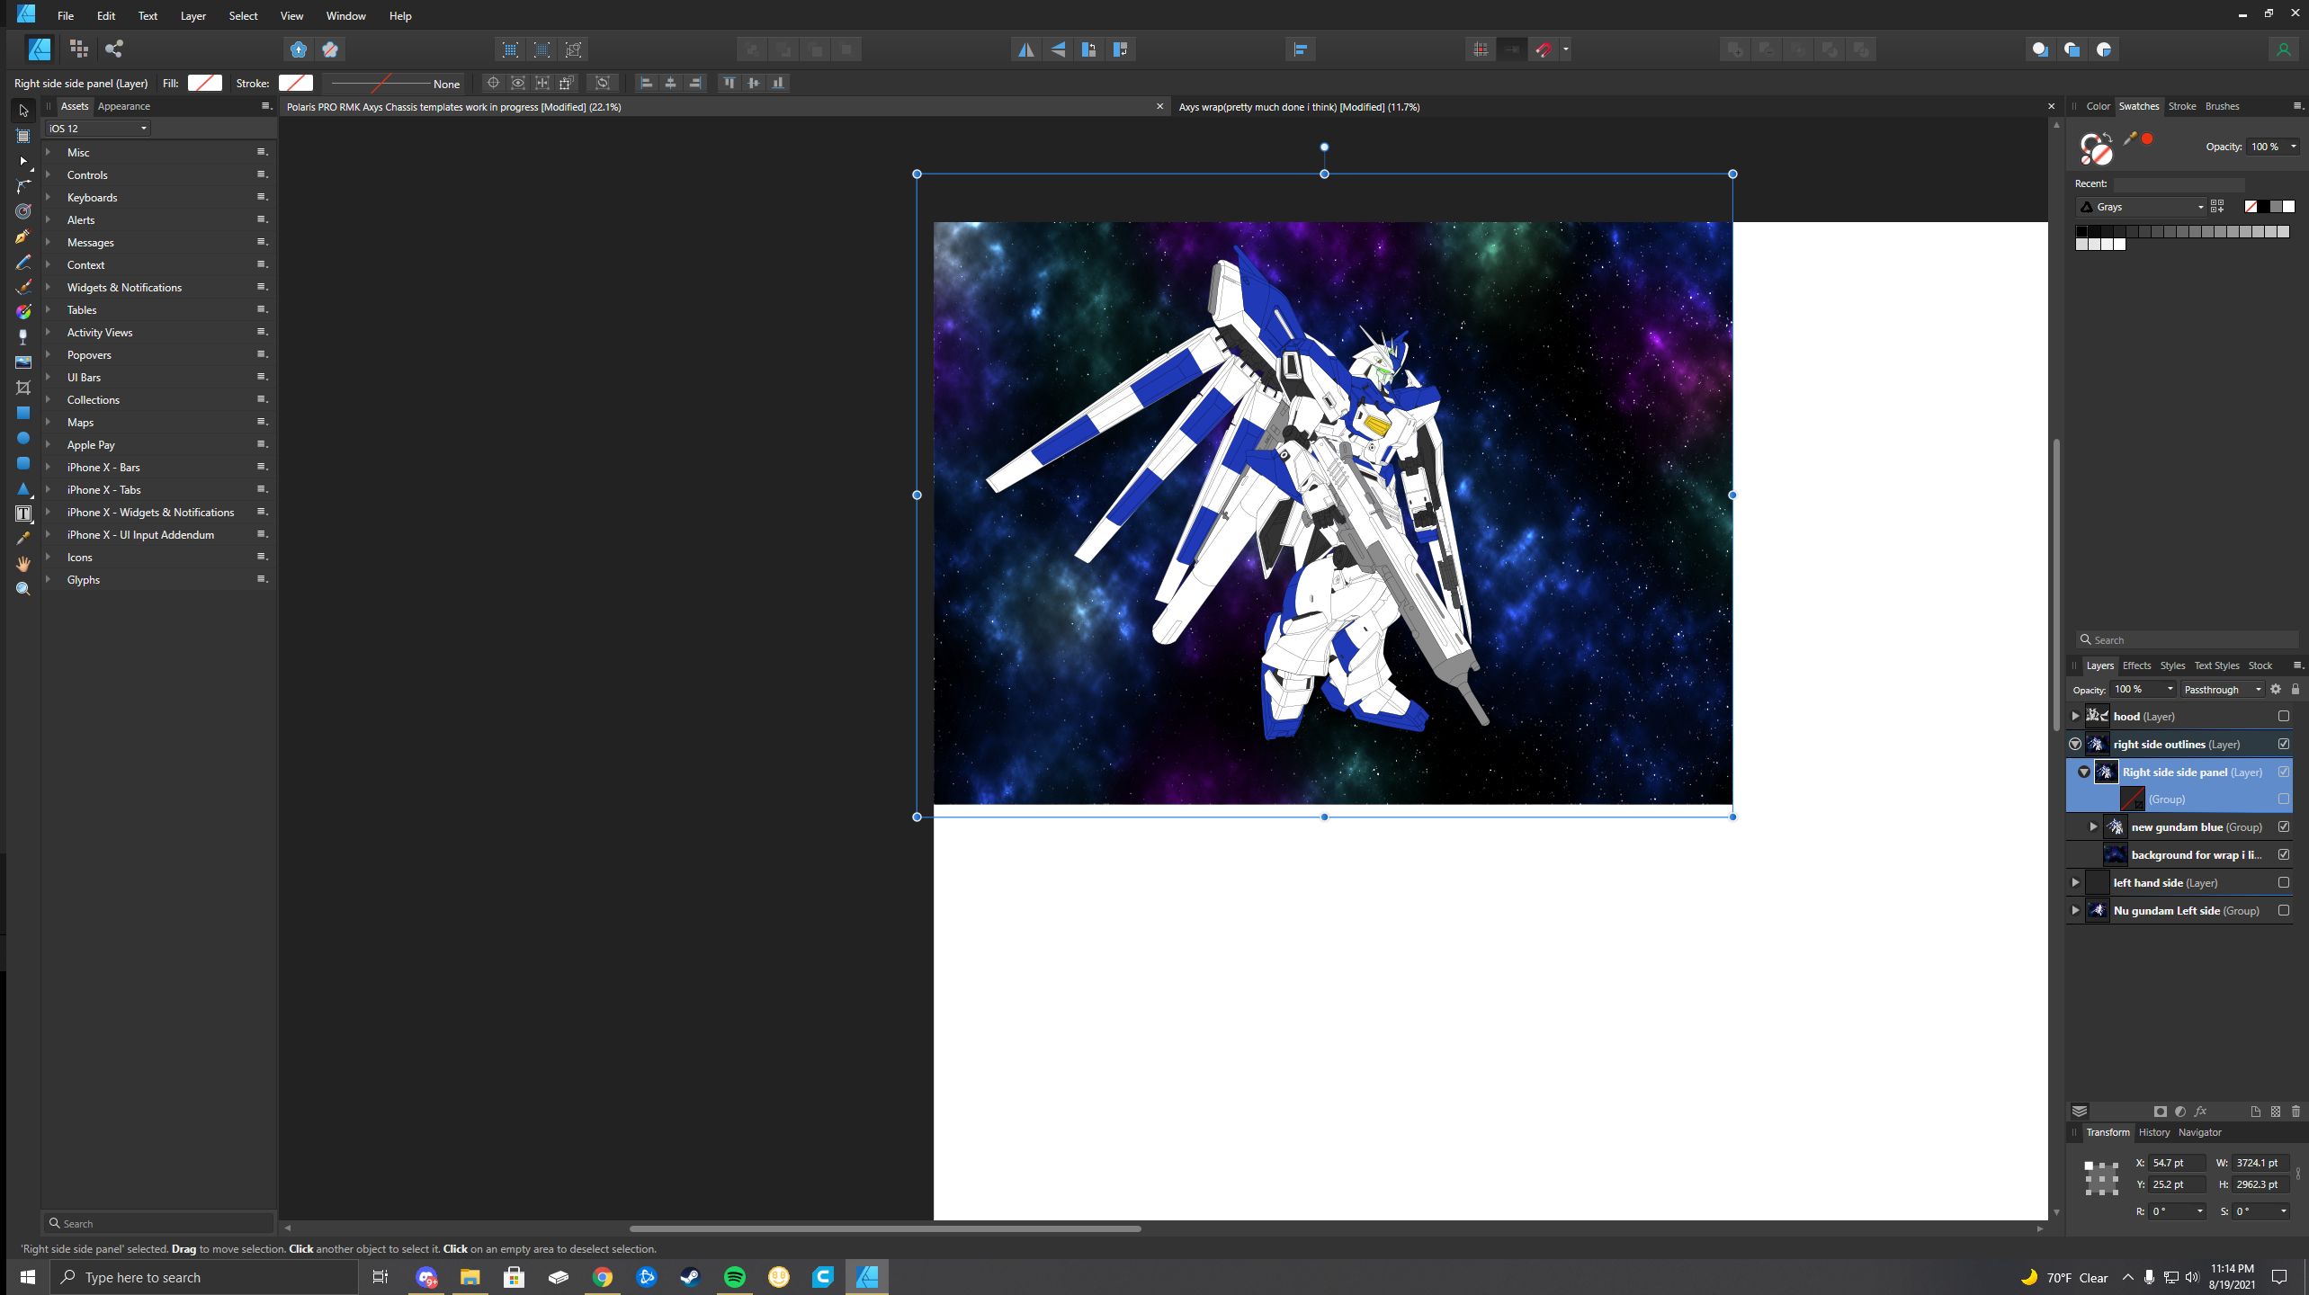Select the Artboard tool
The width and height of the screenshot is (2309, 1295).
point(23,136)
